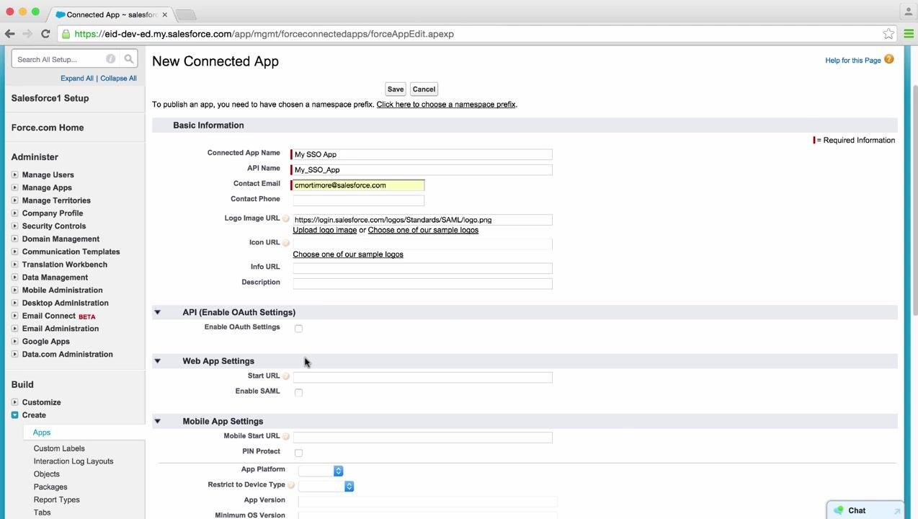Click the Connected App Name field
918x519 pixels.
422,154
